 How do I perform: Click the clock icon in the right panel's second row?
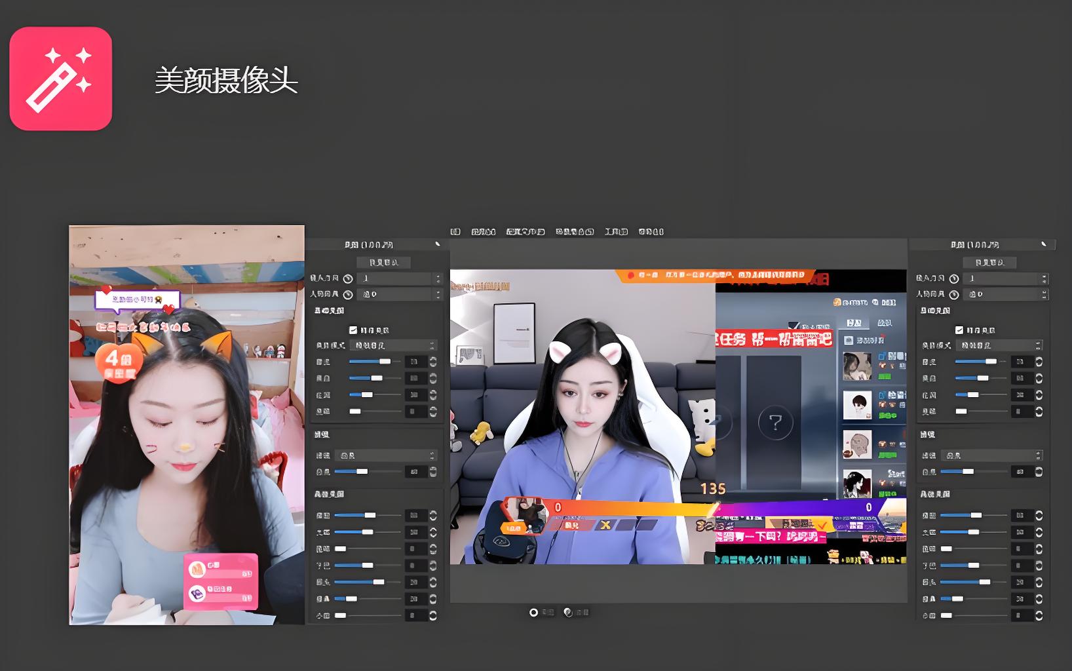point(955,294)
